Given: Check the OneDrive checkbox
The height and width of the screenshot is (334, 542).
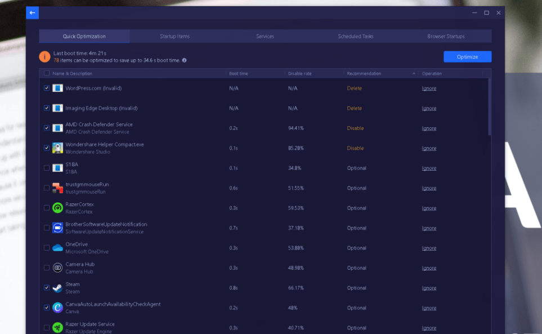Looking at the screenshot, I should pos(47,248).
